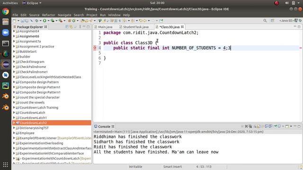Expand the BubbleSort project

[x=14, y=51]
